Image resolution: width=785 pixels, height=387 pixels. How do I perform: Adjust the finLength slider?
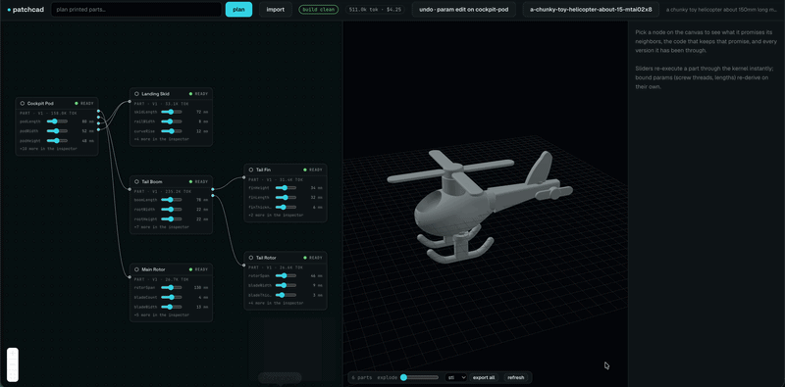pyautogui.click(x=286, y=198)
